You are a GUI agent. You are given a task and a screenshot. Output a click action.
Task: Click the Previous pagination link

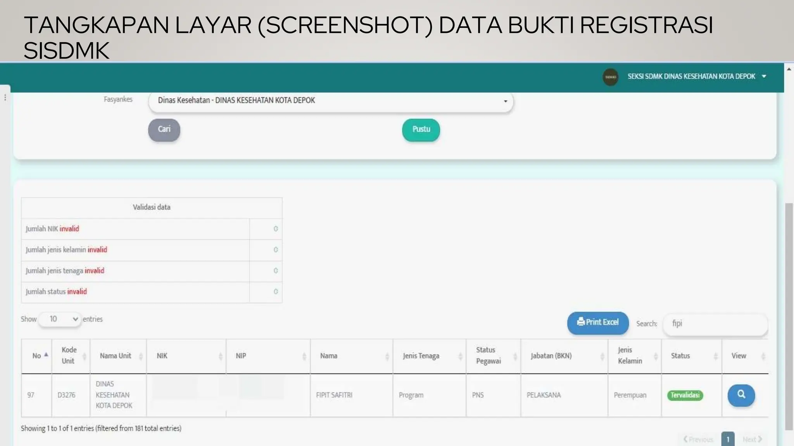pyautogui.click(x=698, y=439)
